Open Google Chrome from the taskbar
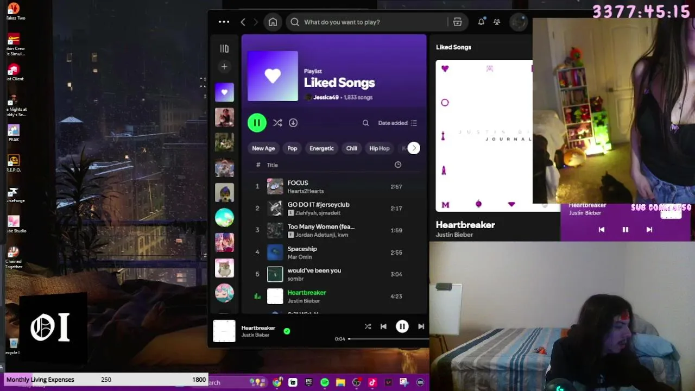The height and width of the screenshot is (391, 695). (277, 382)
